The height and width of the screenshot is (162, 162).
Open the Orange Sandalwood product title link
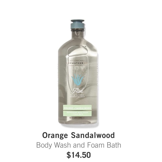pos(79,136)
